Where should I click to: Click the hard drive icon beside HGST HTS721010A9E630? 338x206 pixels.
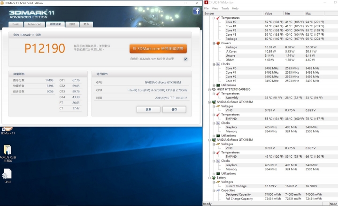(x=214, y=90)
